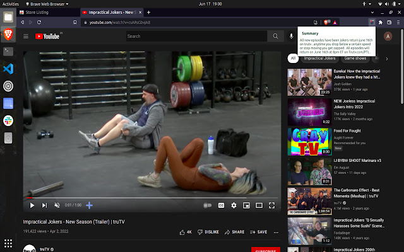This screenshot has height=252, width=404.
Task: Reload the current page
Action: coord(39,23)
